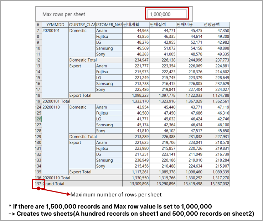Click value 213,289 in row 129
Image resolution: width=263 pixels, height=221 pixels.
(136, 137)
